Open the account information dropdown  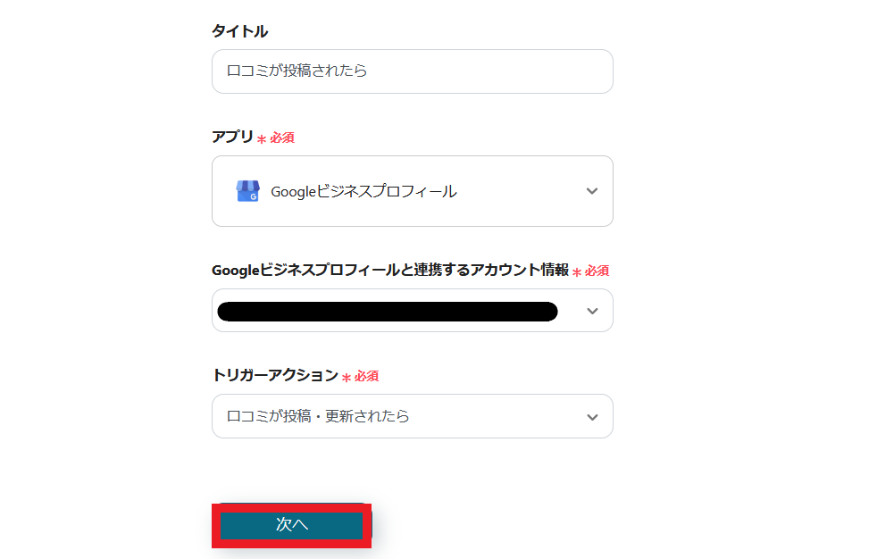(411, 311)
